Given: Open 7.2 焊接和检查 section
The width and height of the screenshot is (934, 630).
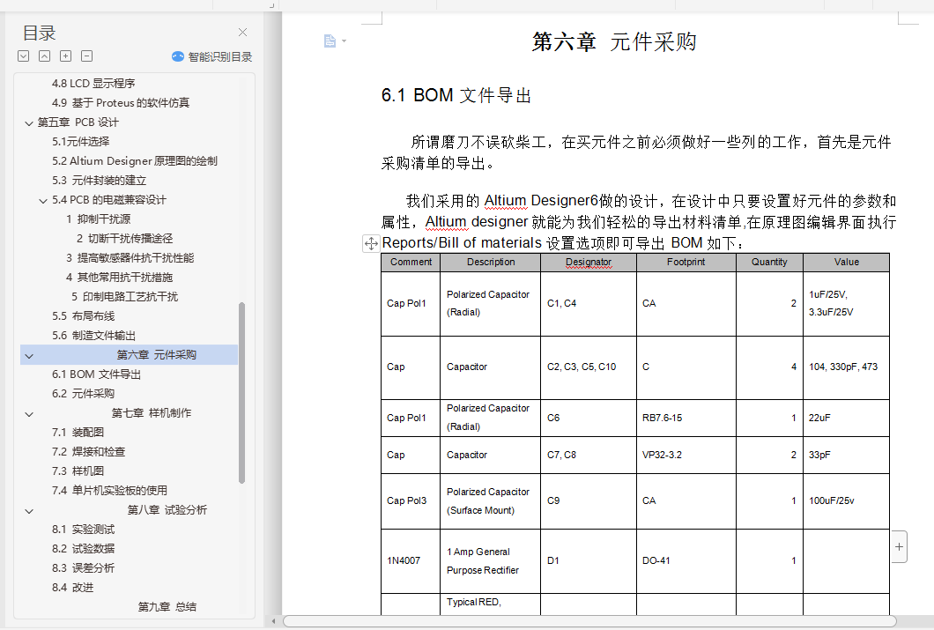Looking at the screenshot, I should click(88, 451).
